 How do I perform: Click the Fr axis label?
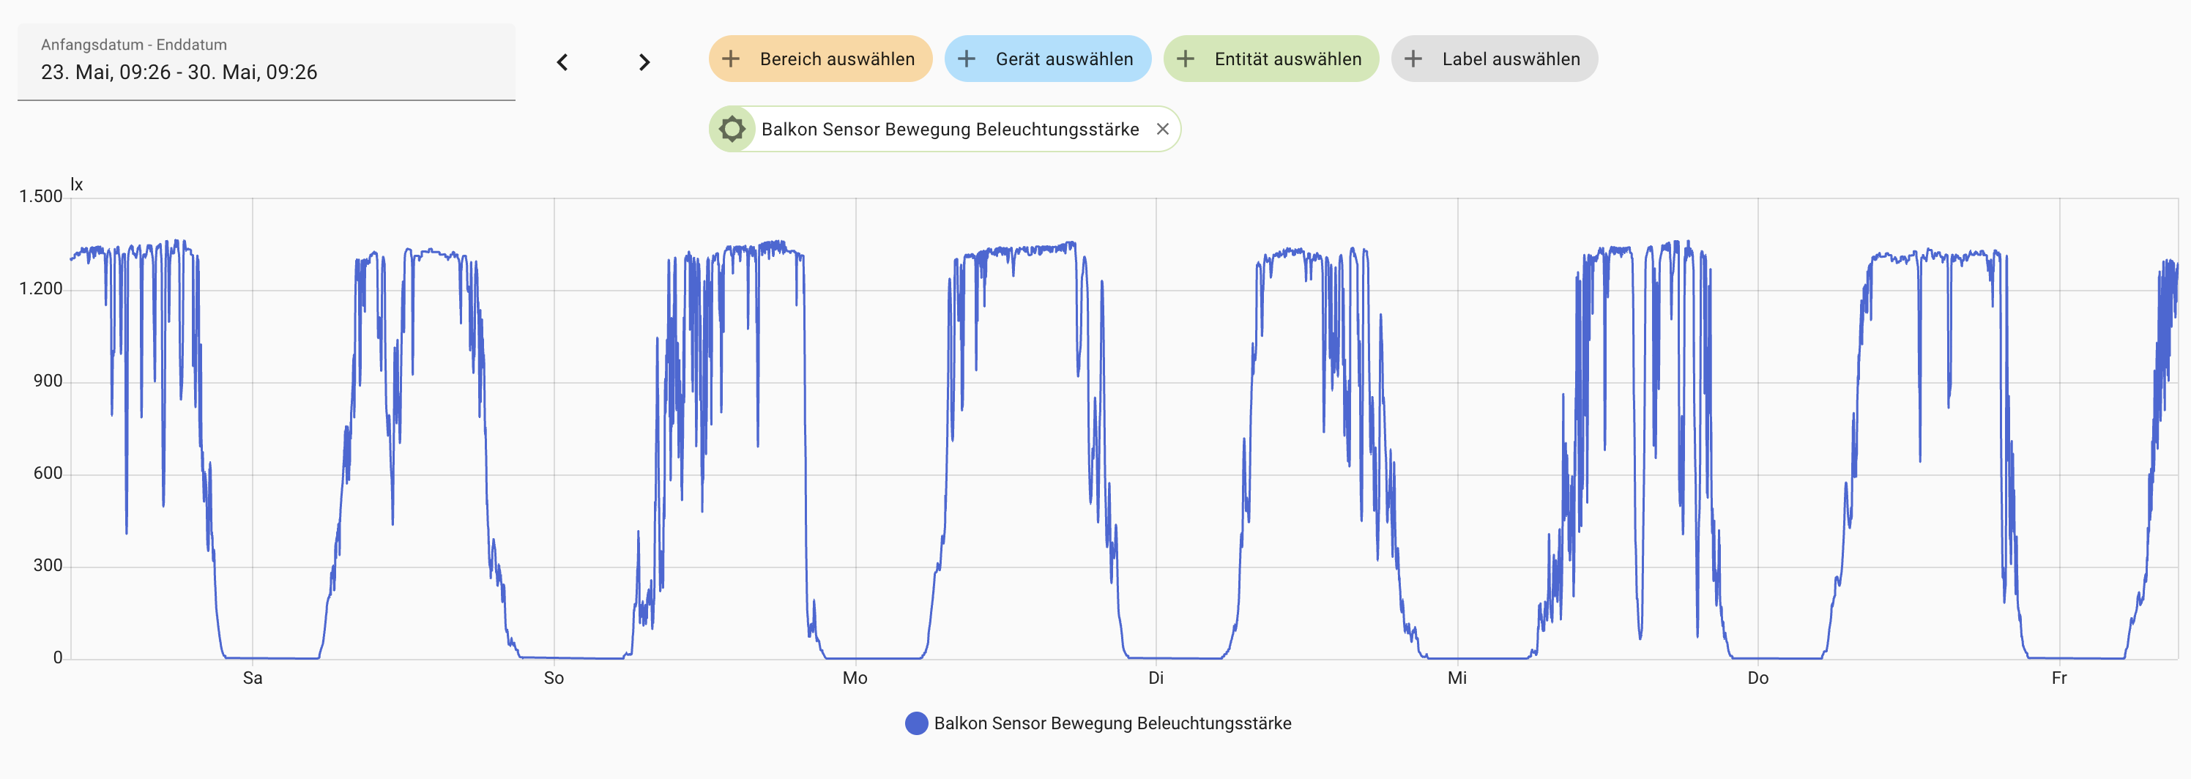tap(2059, 679)
